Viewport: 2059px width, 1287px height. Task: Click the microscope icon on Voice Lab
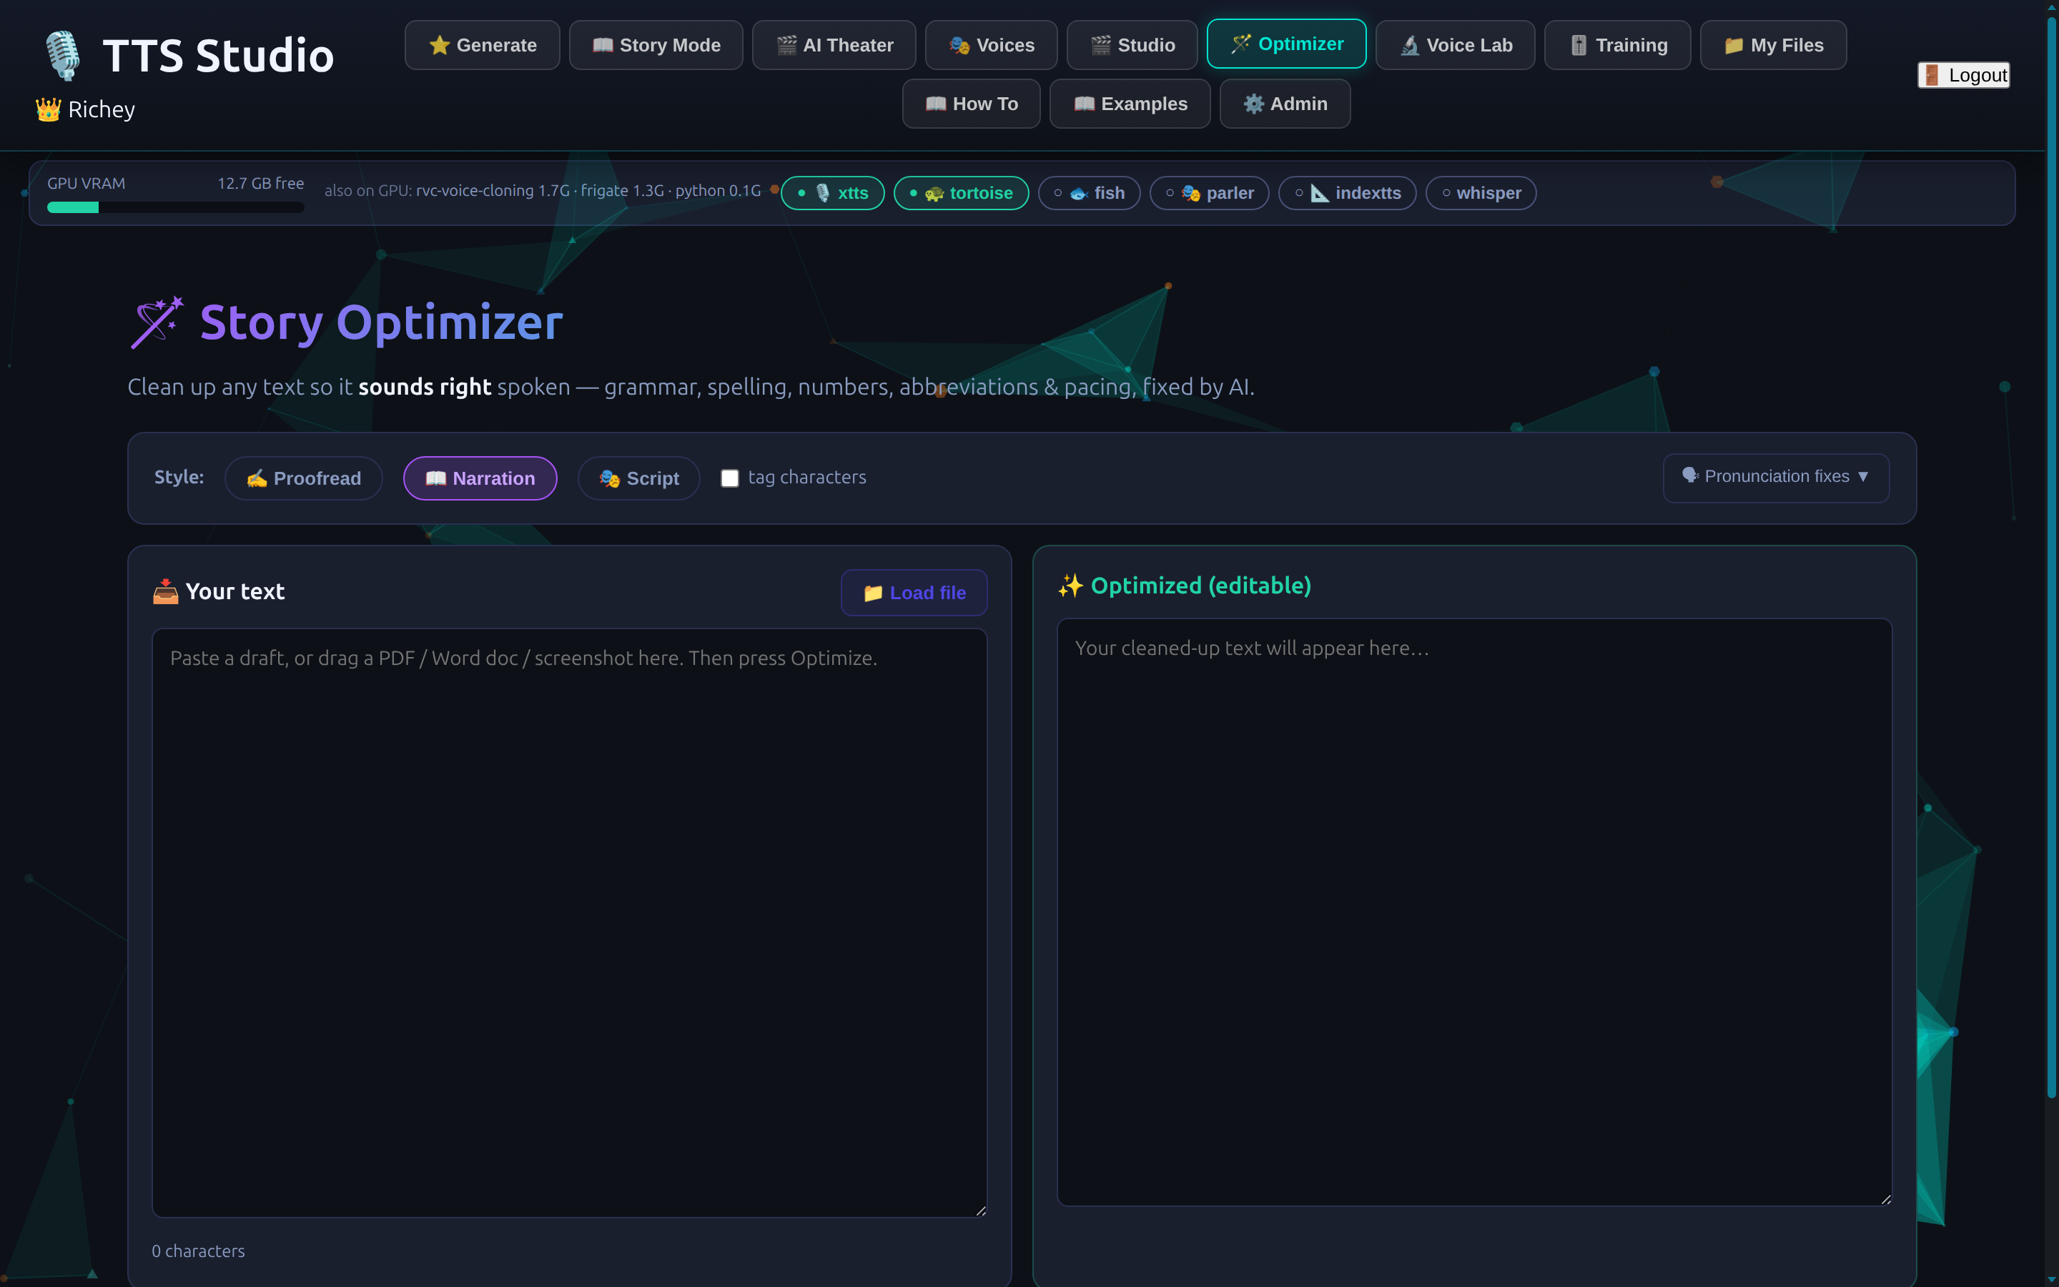pos(1410,45)
